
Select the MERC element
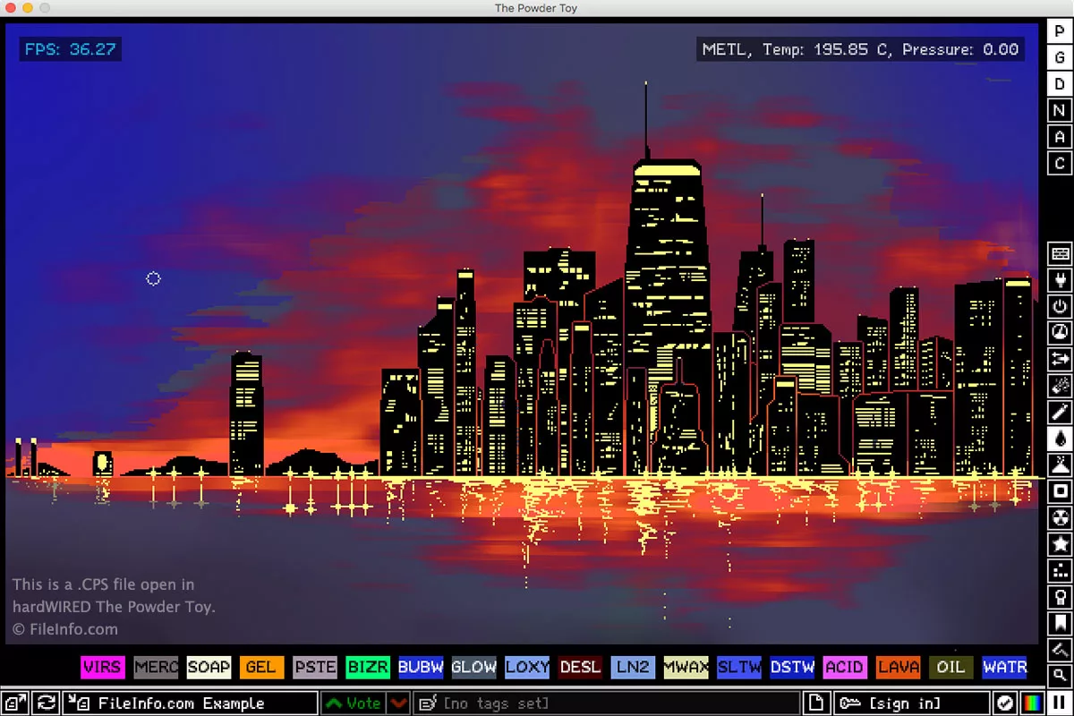[156, 667]
